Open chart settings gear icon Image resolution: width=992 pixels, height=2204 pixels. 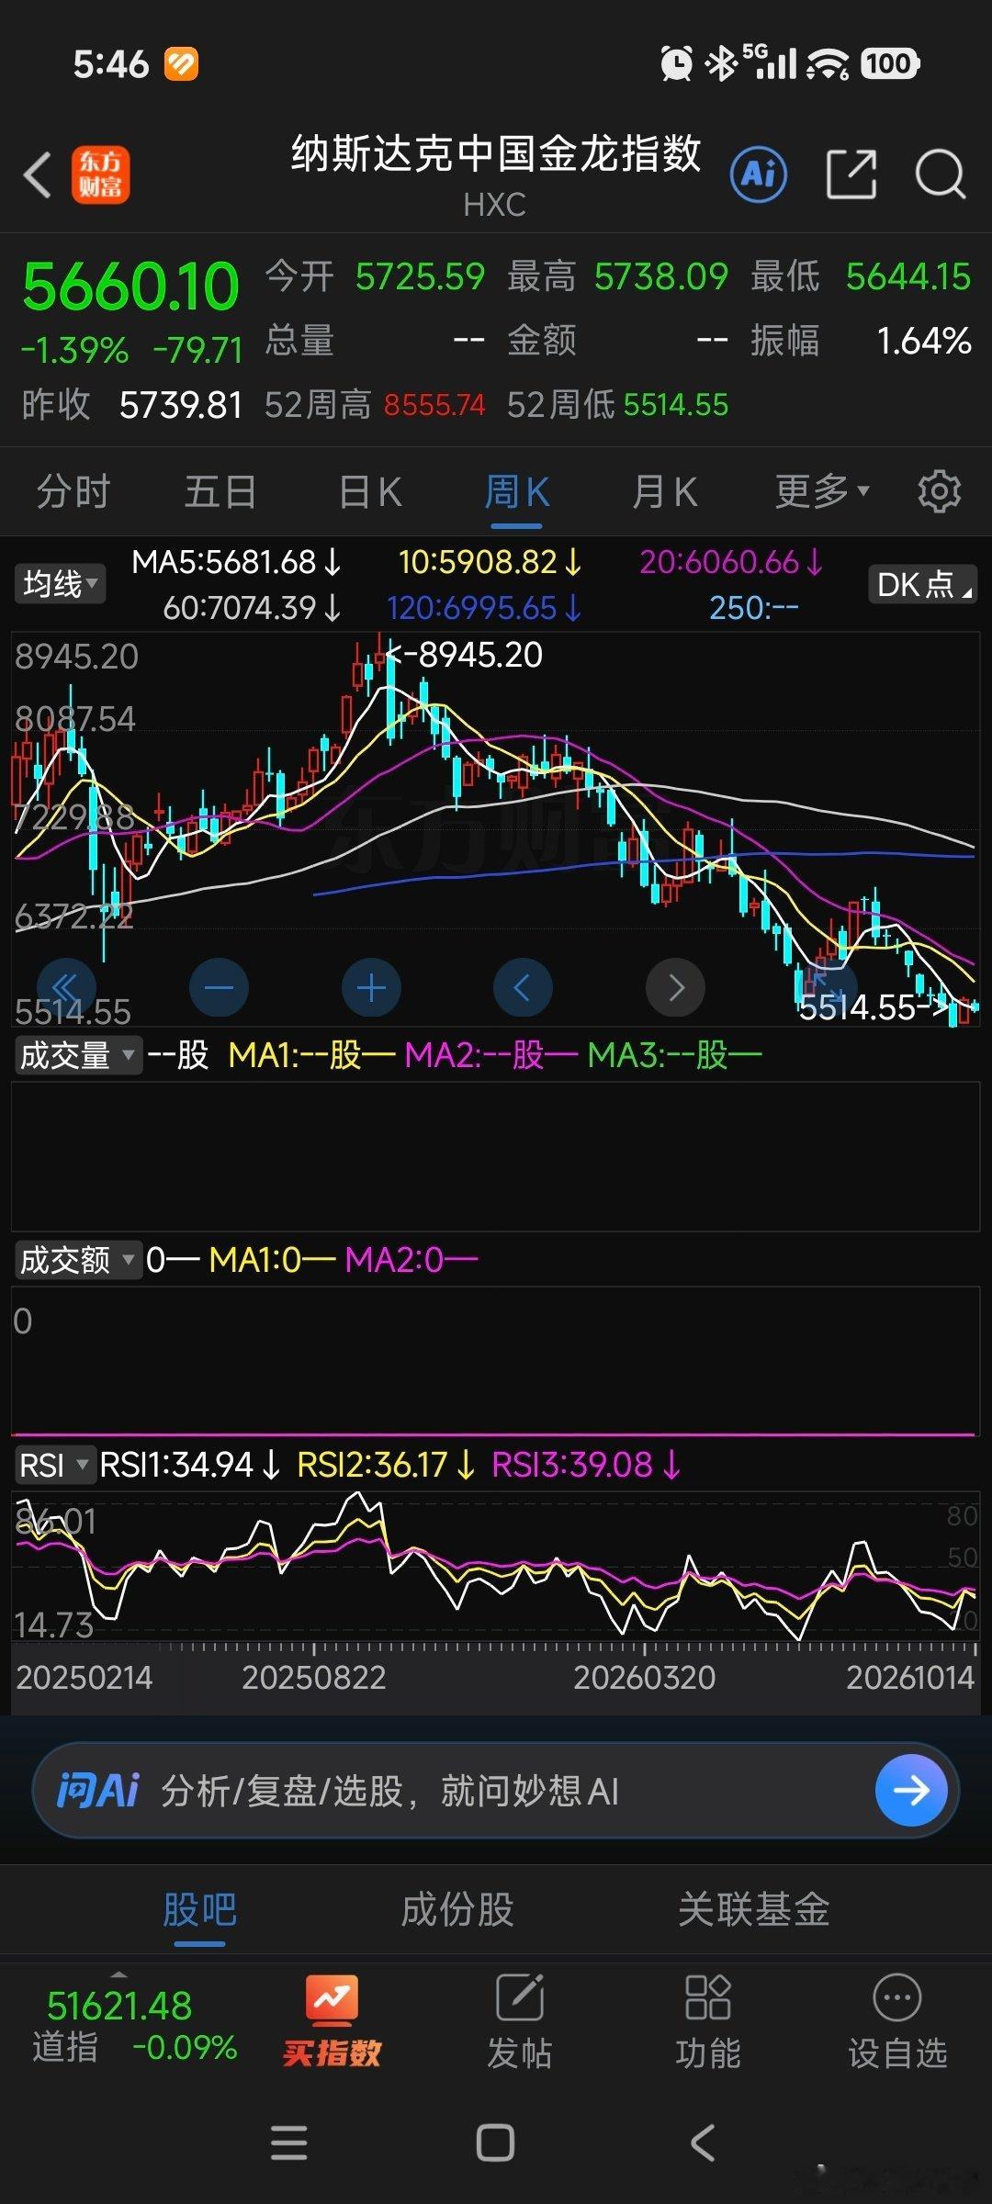(x=939, y=491)
